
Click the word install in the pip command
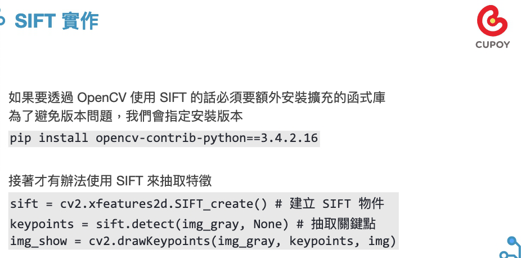pyautogui.click(x=64, y=138)
